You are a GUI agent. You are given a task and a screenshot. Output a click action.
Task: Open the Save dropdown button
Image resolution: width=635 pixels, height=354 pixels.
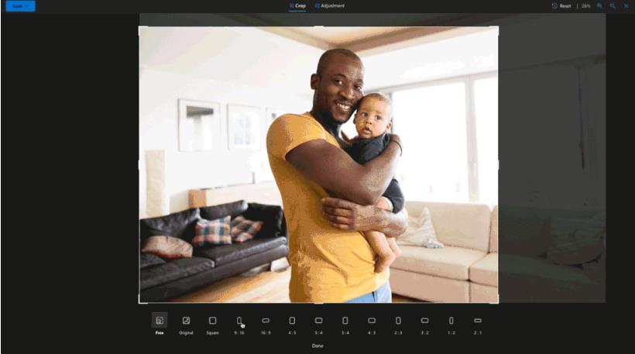[20, 6]
